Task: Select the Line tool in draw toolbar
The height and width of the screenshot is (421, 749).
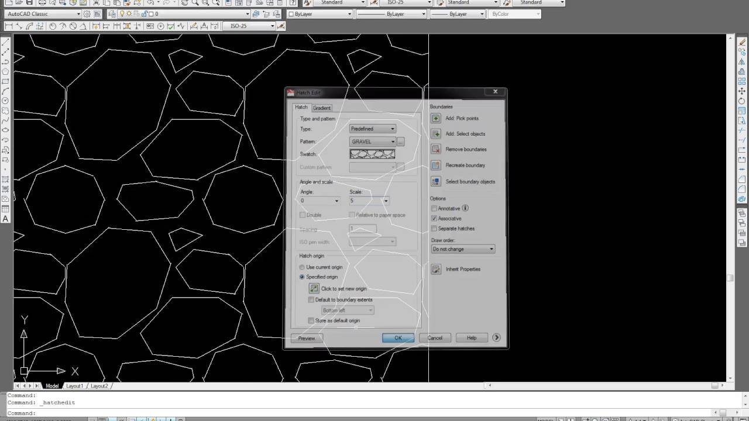Action: 5,42
